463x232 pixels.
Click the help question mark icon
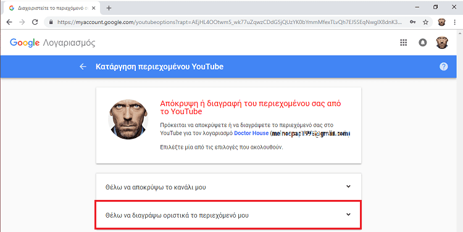point(443,67)
